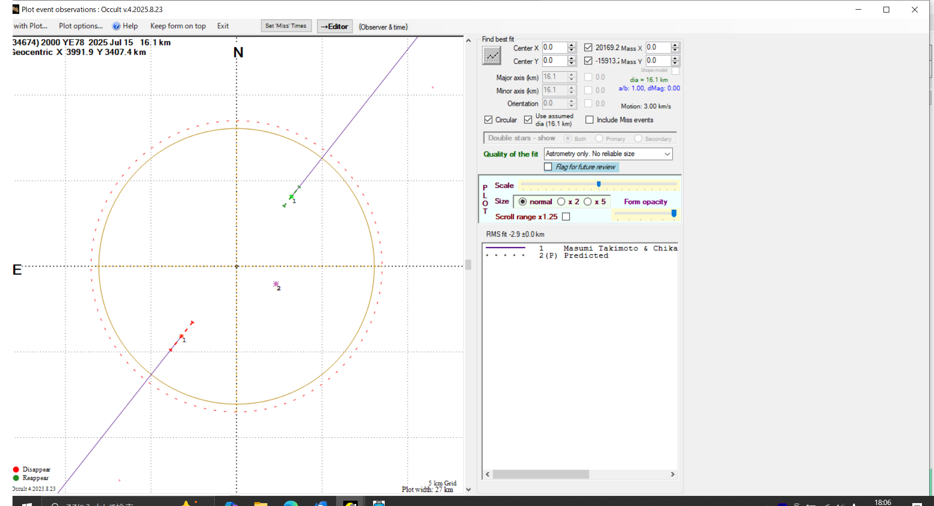The height and width of the screenshot is (506, 934).
Task: Click the Scale slider handle
Action: 598,184
